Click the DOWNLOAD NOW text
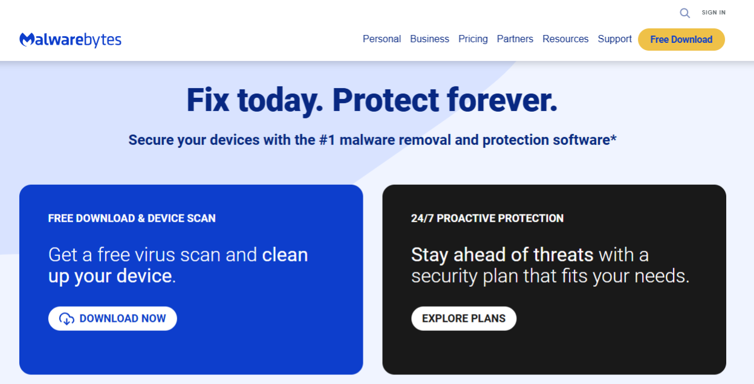The width and height of the screenshot is (754, 384). (x=123, y=319)
